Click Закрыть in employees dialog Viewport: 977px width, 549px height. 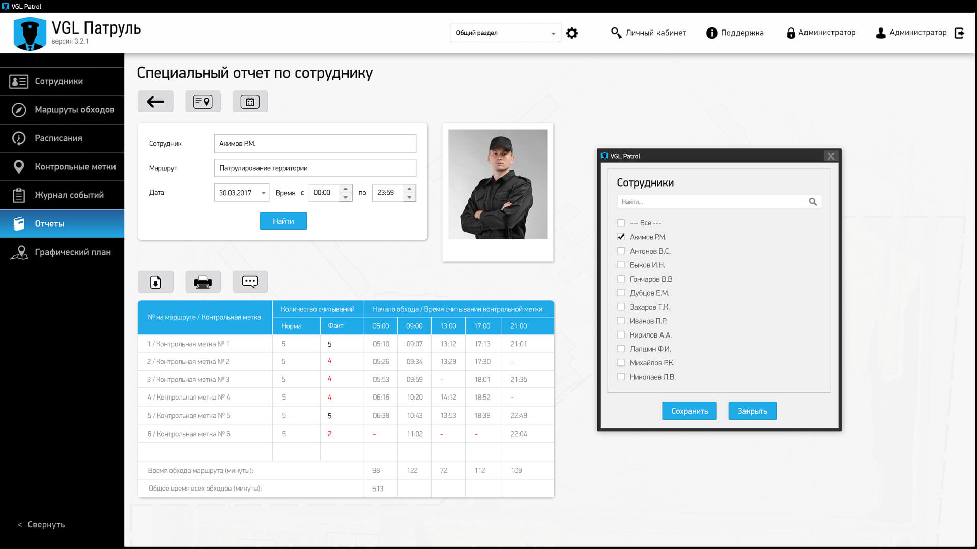click(x=752, y=411)
